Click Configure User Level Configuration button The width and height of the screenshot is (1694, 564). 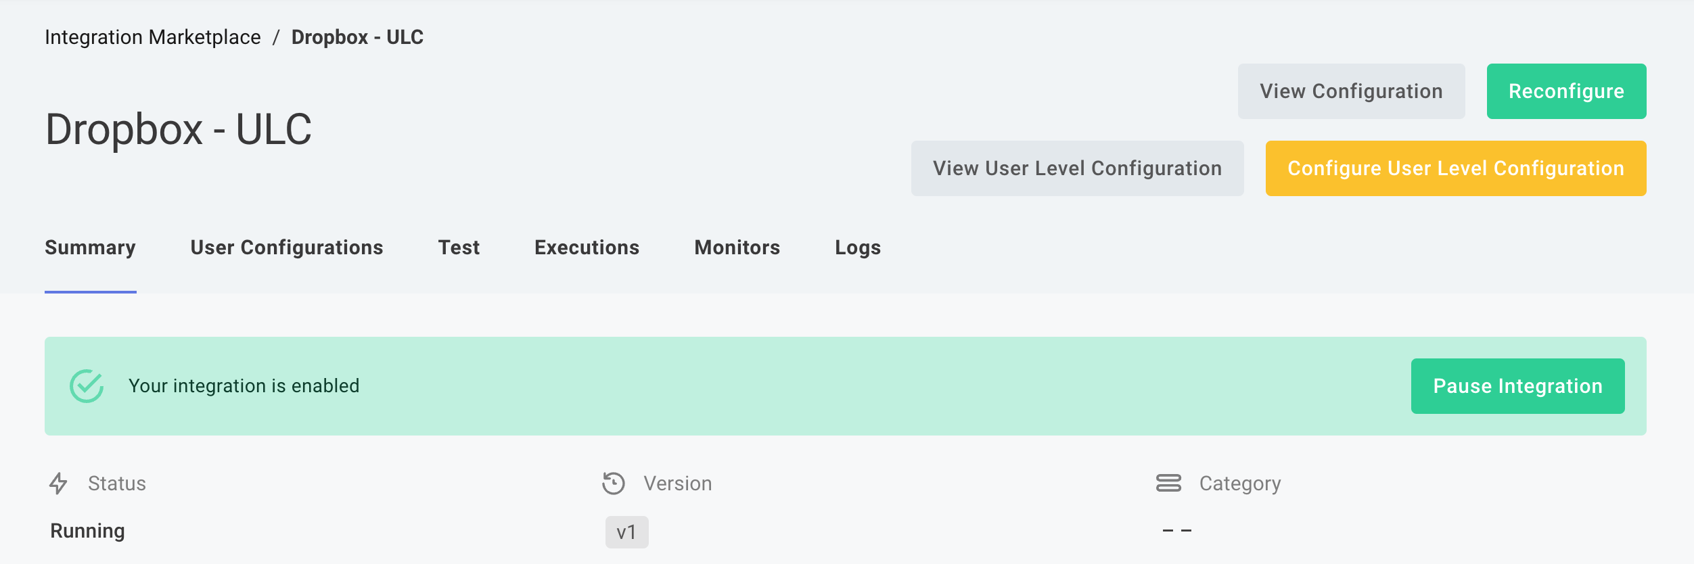(x=1456, y=168)
